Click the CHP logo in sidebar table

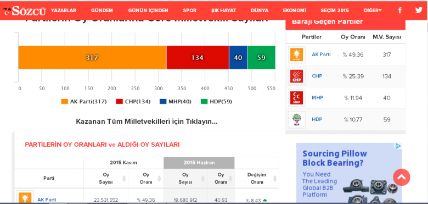(x=296, y=76)
